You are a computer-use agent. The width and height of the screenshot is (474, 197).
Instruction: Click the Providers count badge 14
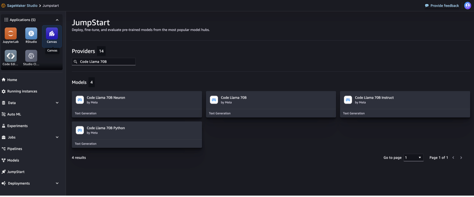coord(101,51)
